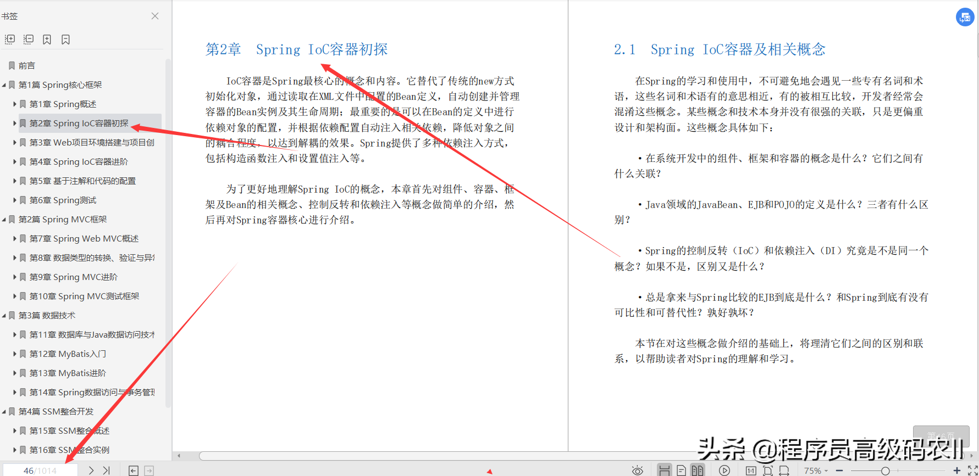Close the 书签 bookmarks panel
Image resolution: width=979 pixels, height=476 pixels.
coord(155,16)
